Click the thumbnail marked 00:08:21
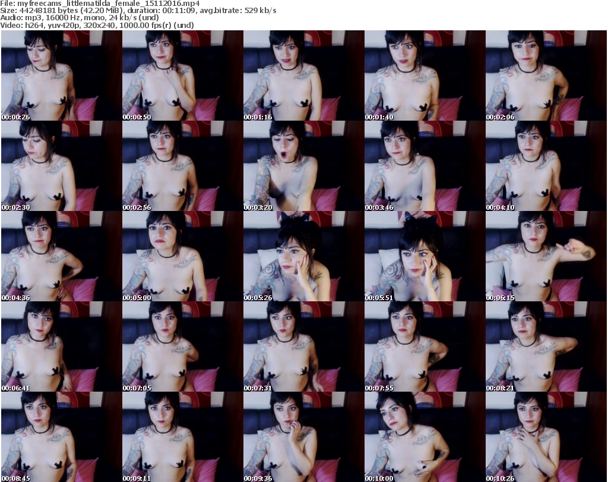The height and width of the screenshot is (482, 608). tap(546, 346)
